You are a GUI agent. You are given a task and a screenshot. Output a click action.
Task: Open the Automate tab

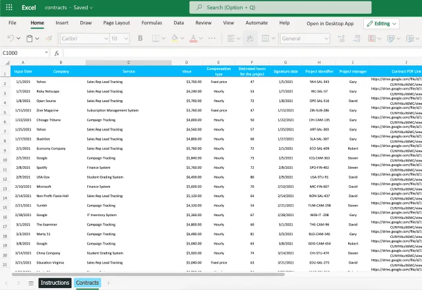256,23
